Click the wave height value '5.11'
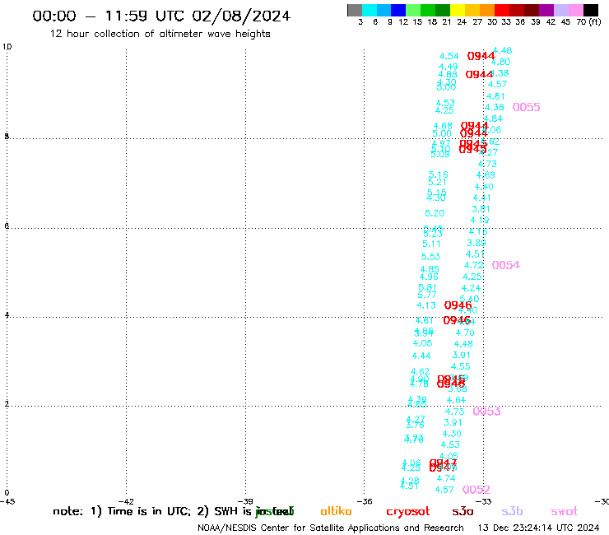Image resolution: width=609 pixels, height=535 pixels. point(431,244)
